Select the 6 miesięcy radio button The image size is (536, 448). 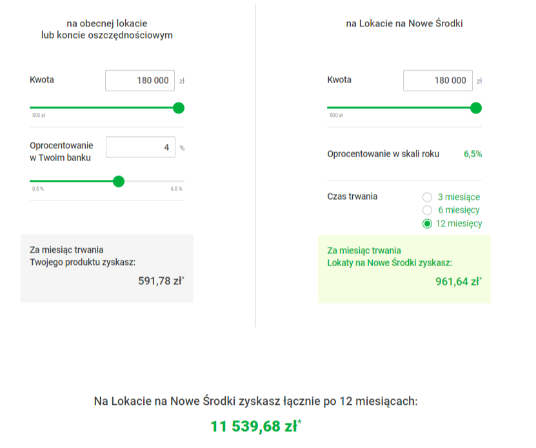[x=427, y=209]
